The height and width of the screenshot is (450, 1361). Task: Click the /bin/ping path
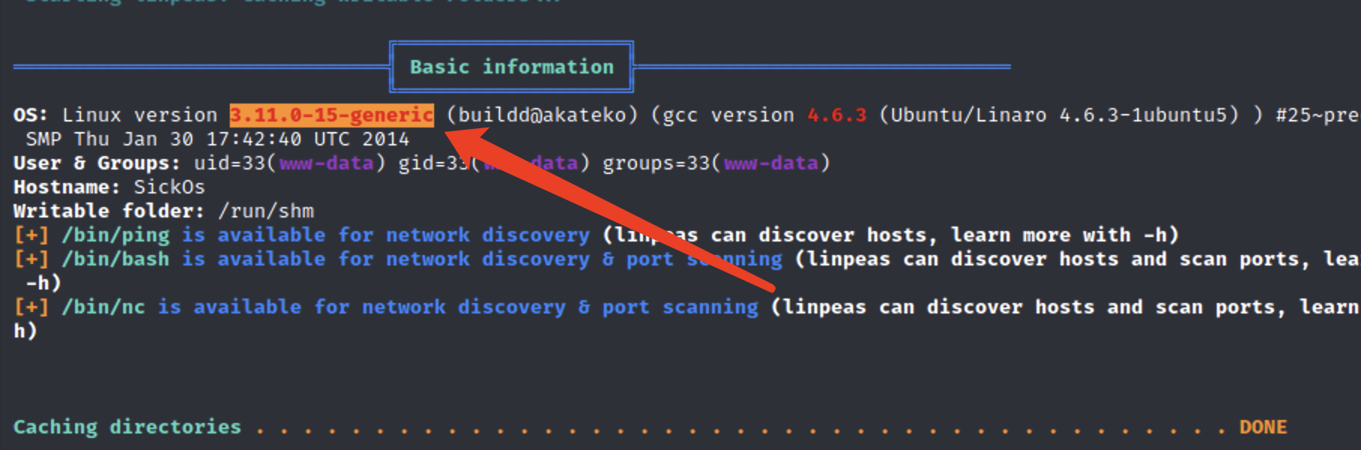pos(116,235)
